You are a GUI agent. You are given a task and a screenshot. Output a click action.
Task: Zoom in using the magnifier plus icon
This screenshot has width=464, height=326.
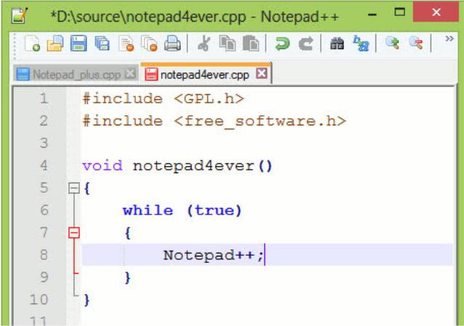pyautogui.click(x=392, y=44)
